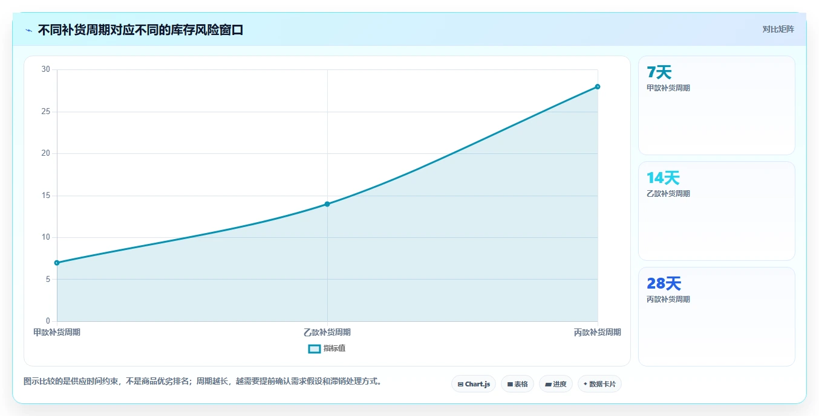Click the x-axis label 乙款补货周期

tap(327, 332)
